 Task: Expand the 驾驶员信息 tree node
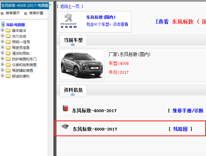[2, 47]
